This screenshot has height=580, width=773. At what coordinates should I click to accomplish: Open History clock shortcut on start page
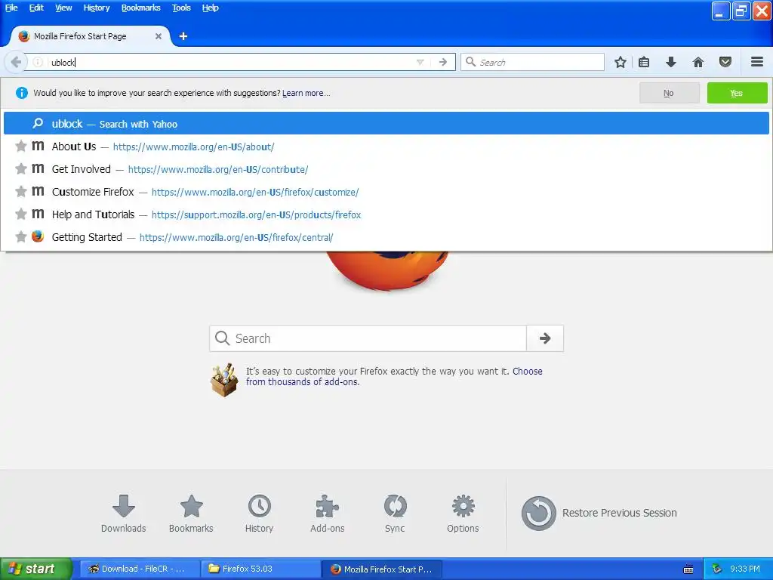point(260,514)
